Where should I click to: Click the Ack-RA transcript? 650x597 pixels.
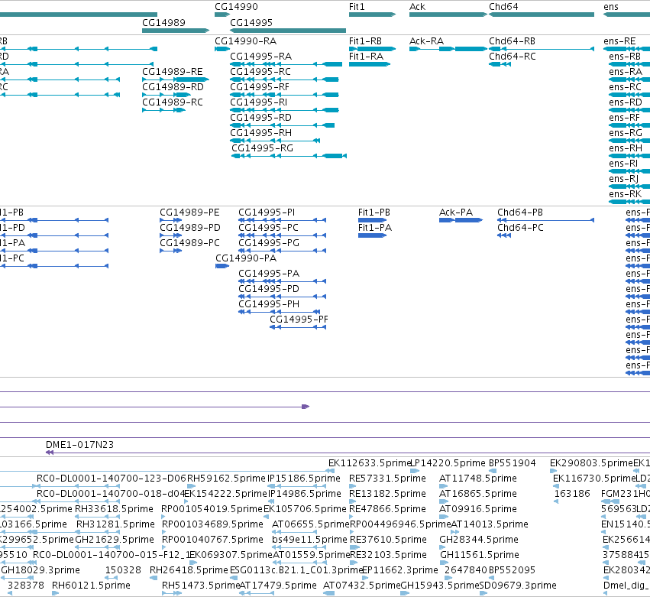pyautogui.click(x=448, y=49)
